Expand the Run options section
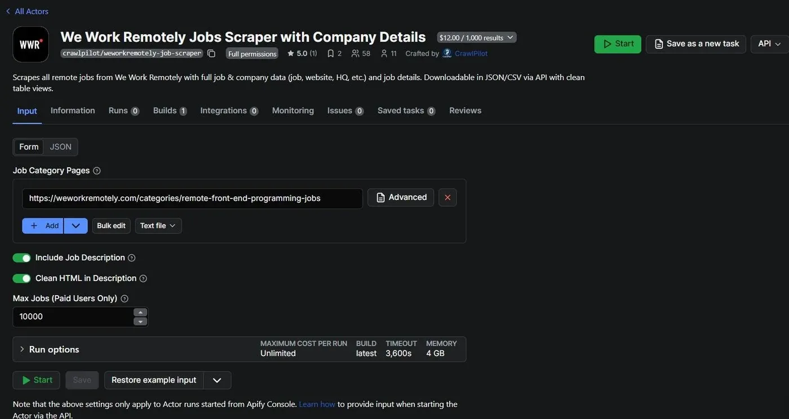The height and width of the screenshot is (419, 789). coord(239,349)
